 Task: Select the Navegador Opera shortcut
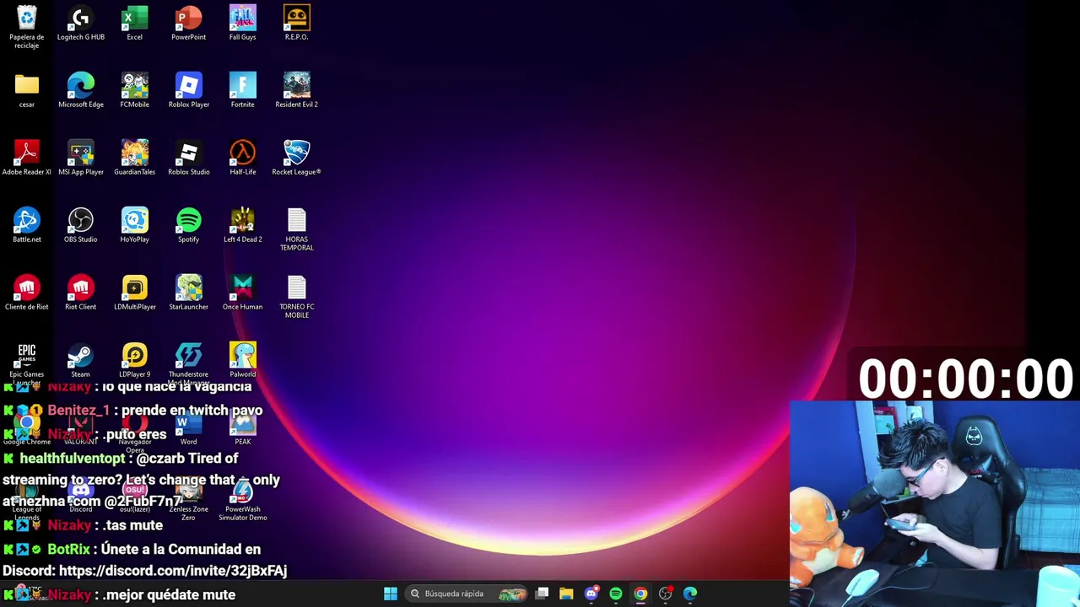coord(135,432)
